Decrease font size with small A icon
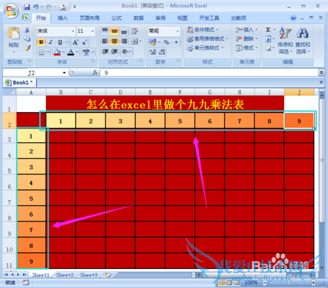This screenshot has width=328, height=288. click(85, 42)
